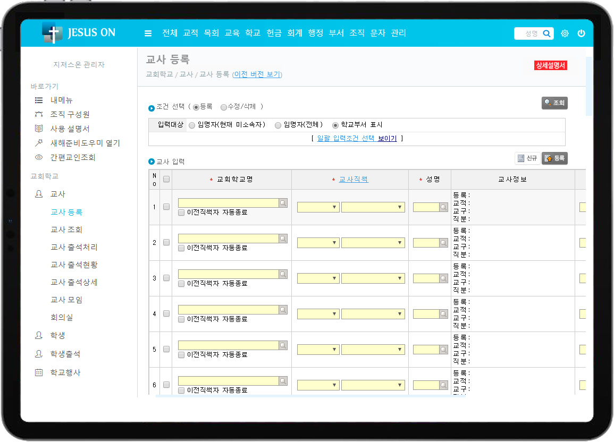Expand second 교사직책 dropdown in row 3
Viewport: 614px width, 442px height.
click(x=373, y=278)
